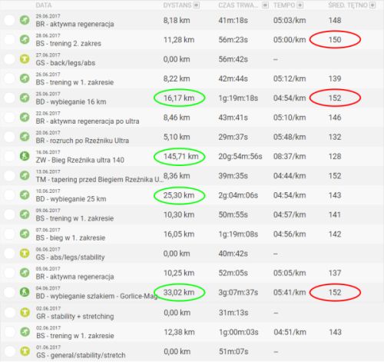384x362 pixels.
Task: Click strength icon for GS - back/legs/abs
Action: [x=25, y=59]
